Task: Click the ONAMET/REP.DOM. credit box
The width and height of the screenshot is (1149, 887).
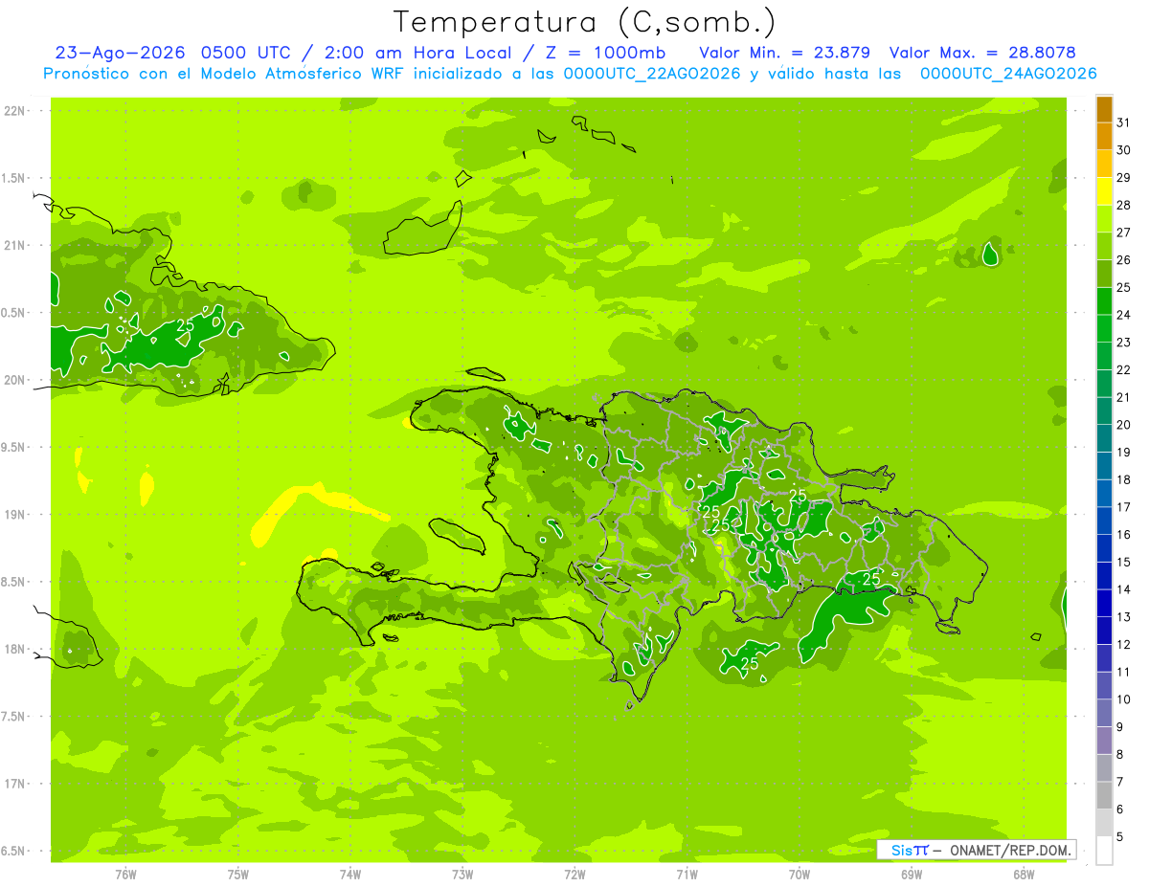Action: click(x=976, y=850)
